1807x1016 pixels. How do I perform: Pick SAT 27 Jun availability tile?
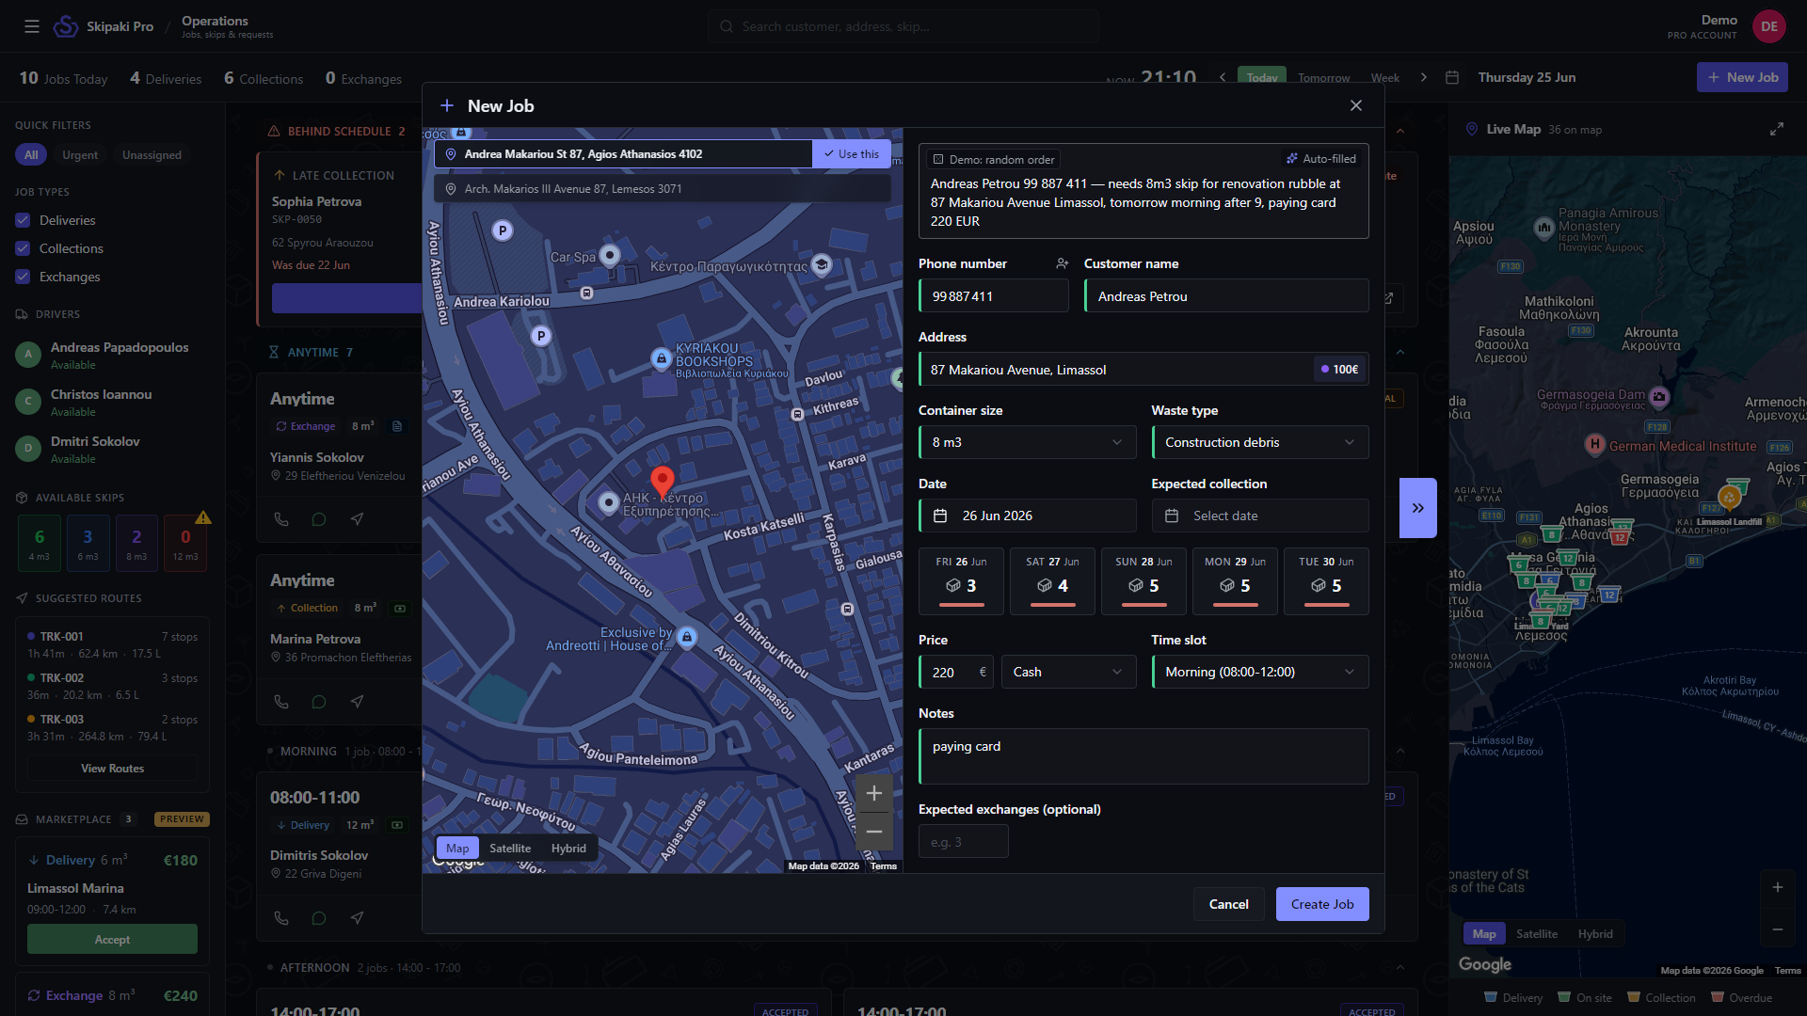1052,580
